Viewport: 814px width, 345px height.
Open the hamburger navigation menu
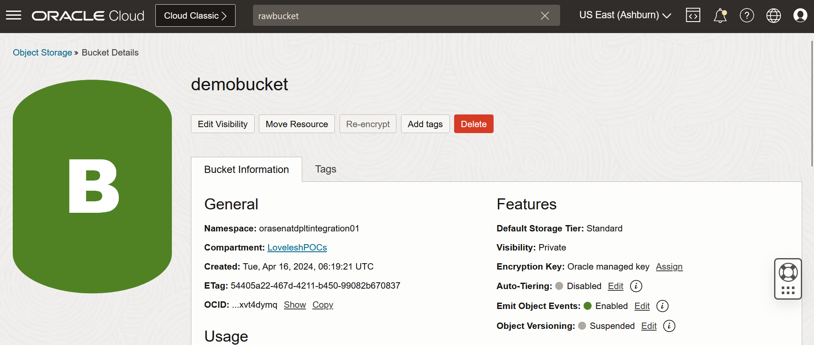pyautogui.click(x=14, y=16)
